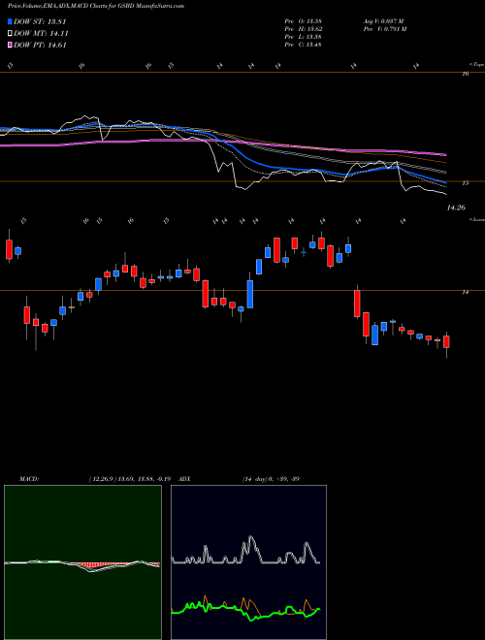Click the MACD parameters '(12,26,9) 13.69, 13.88, -0.19'
The width and height of the screenshot is (485, 640).
click(x=132, y=479)
